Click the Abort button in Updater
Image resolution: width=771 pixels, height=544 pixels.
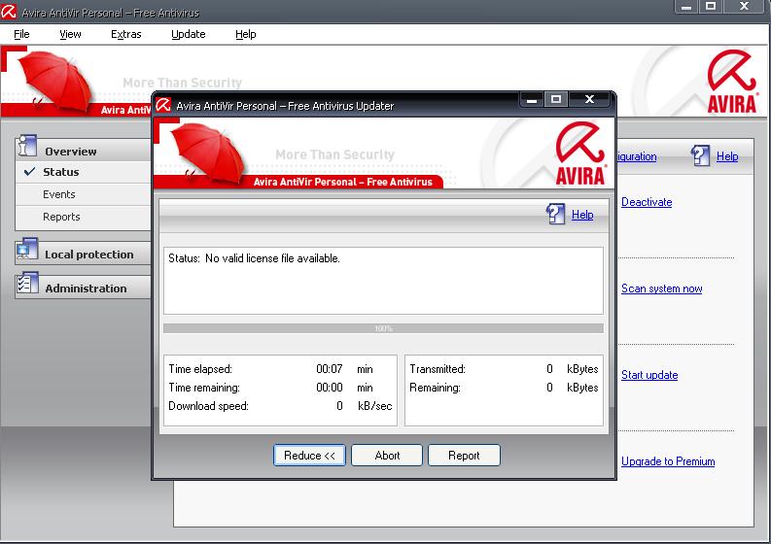click(x=387, y=456)
